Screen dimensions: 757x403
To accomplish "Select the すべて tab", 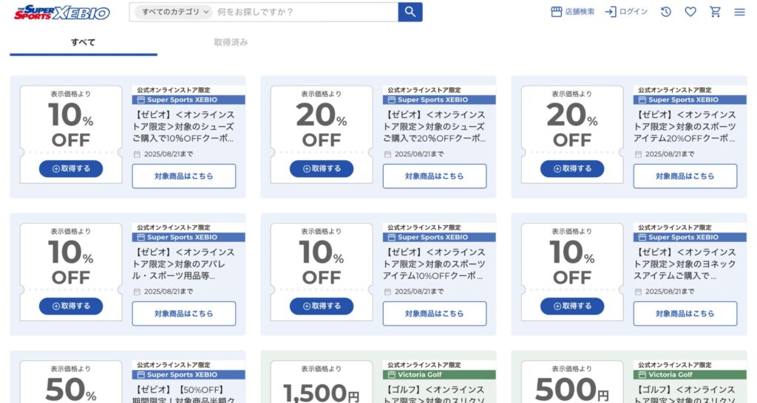I will coord(83,42).
